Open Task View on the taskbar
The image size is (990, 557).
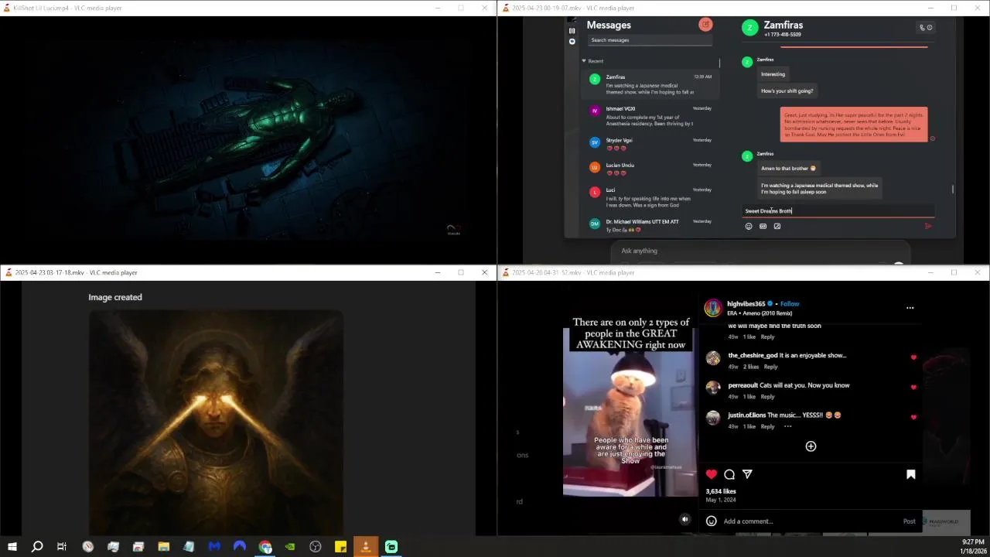(x=62, y=547)
